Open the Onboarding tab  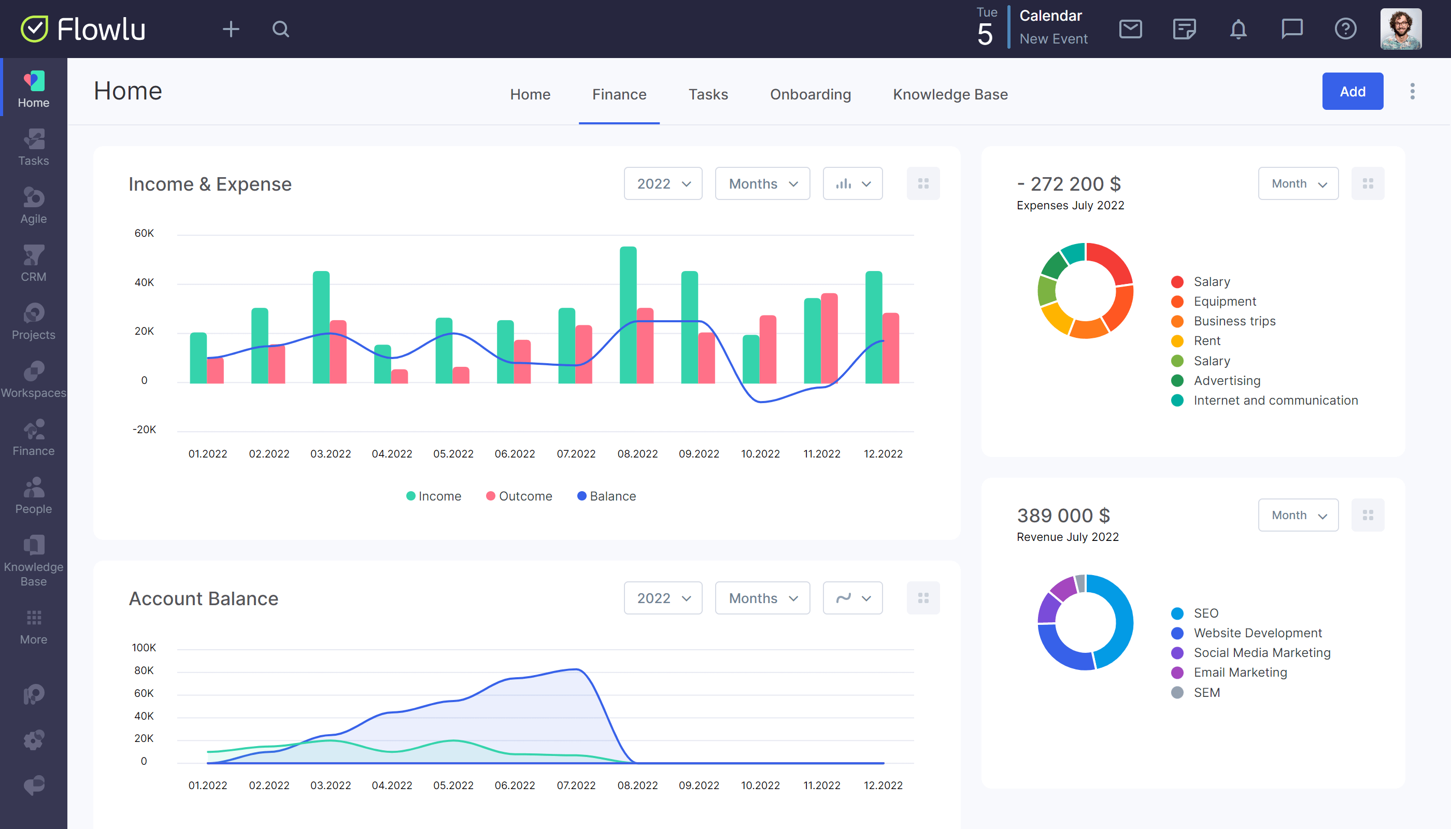(x=809, y=94)
